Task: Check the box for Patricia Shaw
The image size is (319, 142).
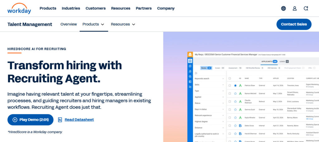Action: click(230, 86)
